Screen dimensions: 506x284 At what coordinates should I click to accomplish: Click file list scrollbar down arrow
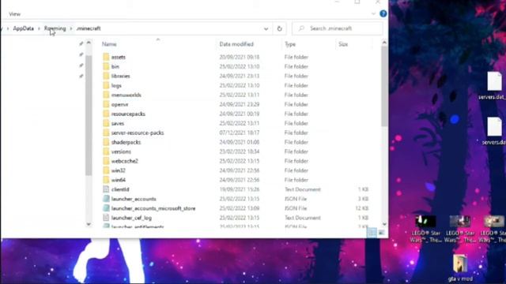384,224
